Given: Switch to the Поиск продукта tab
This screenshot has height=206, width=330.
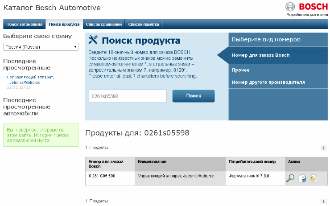Looking at the screenshot, I should 64,24.
